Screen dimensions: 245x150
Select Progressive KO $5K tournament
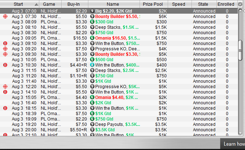(x=117, y=87)
